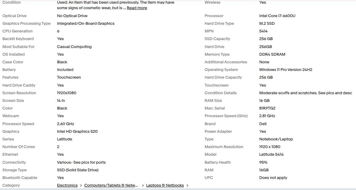Select the 'Condition' label
The image size is (356, 190).
tap(11, 2)
